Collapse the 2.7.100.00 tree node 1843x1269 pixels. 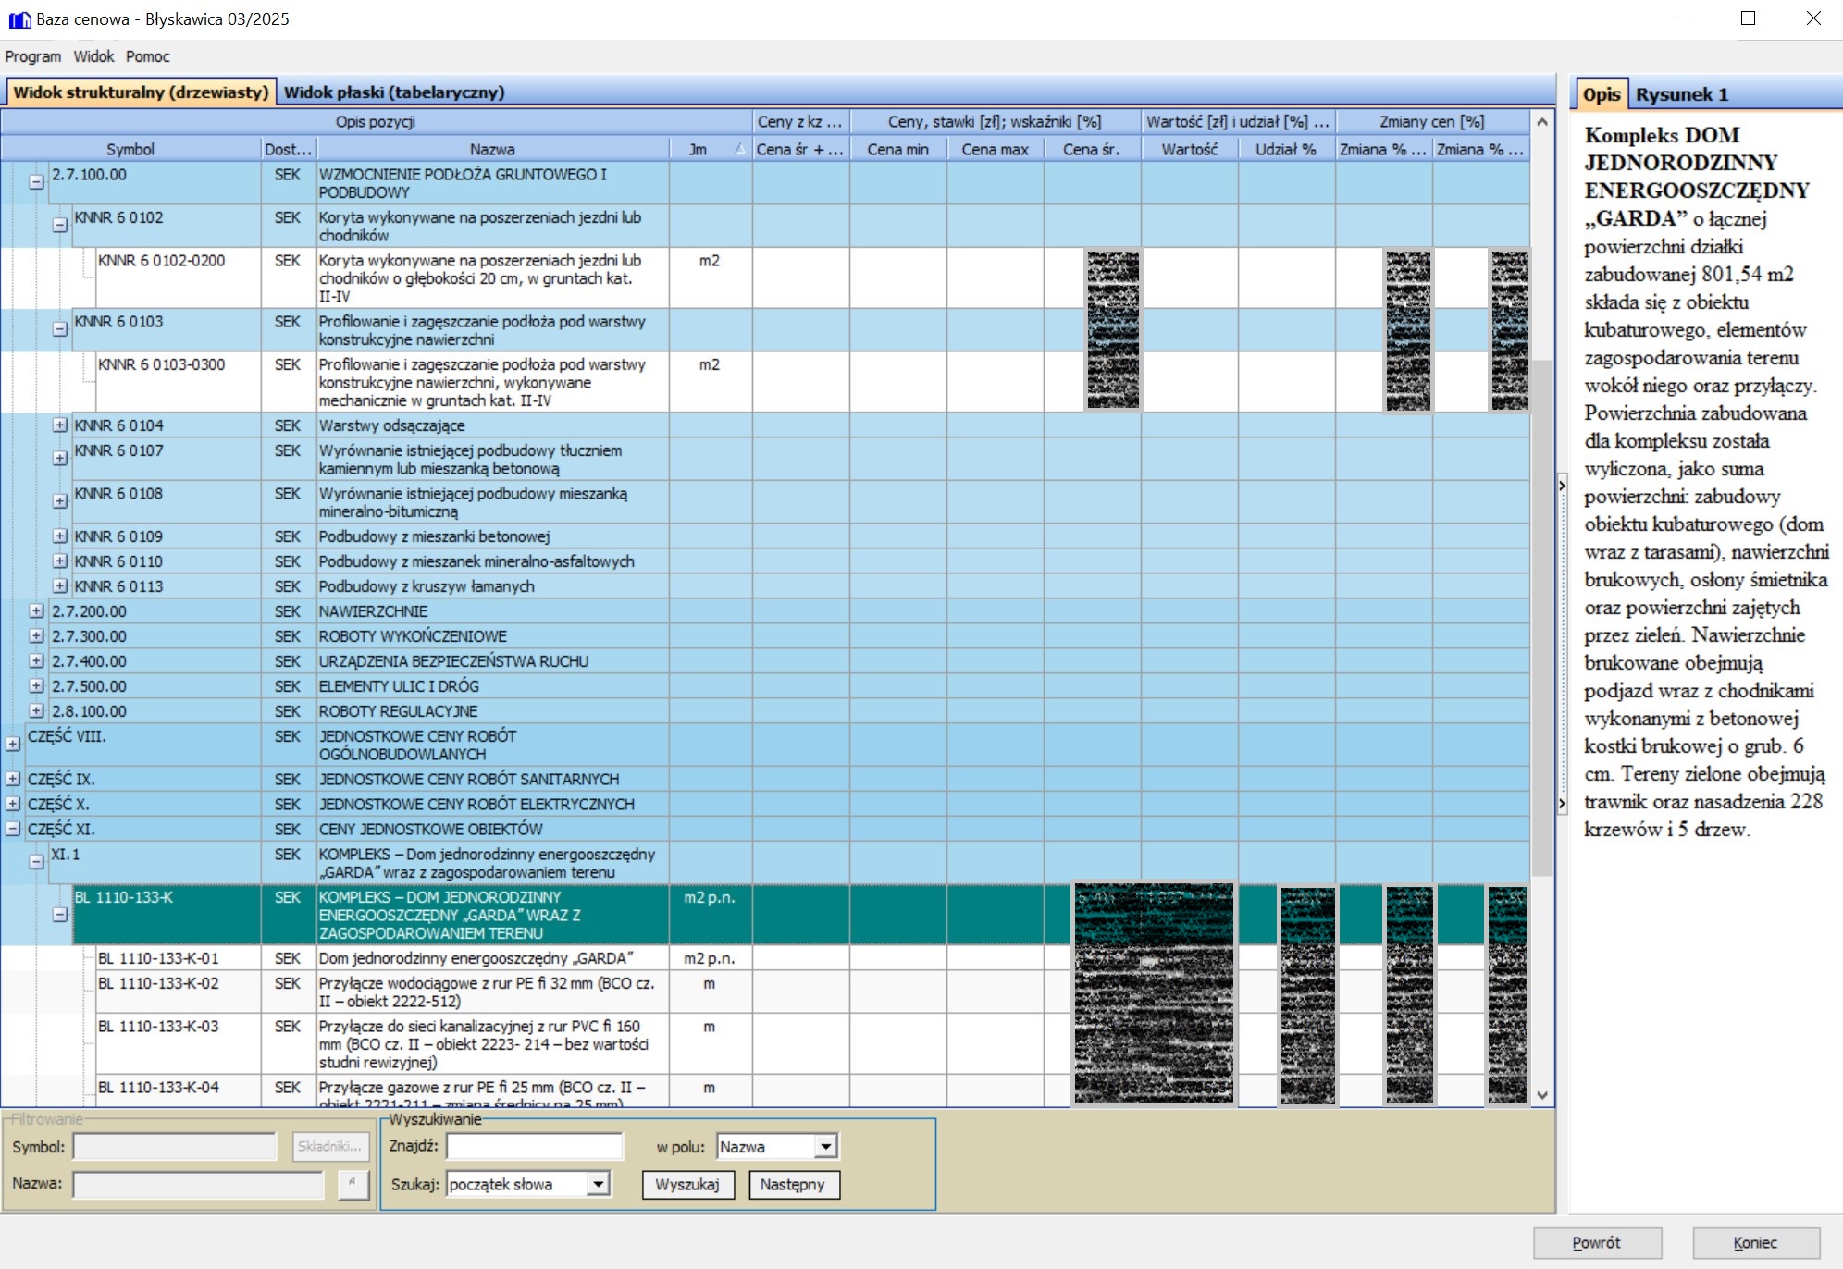click(36, 182)
